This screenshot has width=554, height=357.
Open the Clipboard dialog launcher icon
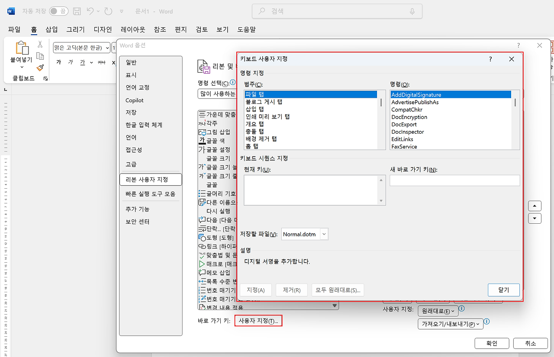[x=45, y=78]
